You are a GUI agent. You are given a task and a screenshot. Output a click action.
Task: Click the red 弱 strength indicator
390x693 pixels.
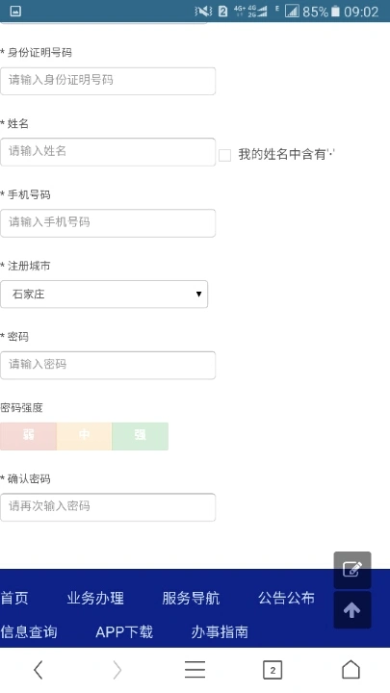[x=28, y=436]
